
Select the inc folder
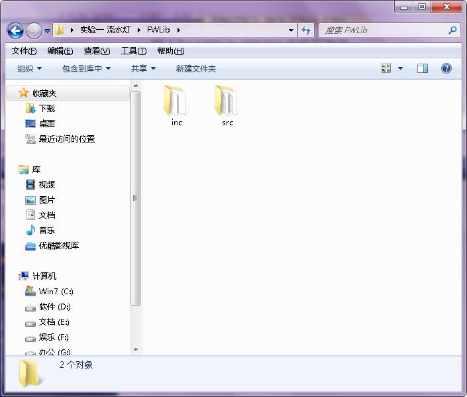176,106
